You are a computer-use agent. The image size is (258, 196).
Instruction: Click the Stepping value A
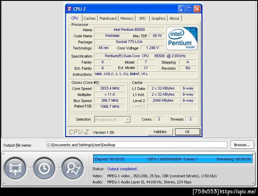188,62
